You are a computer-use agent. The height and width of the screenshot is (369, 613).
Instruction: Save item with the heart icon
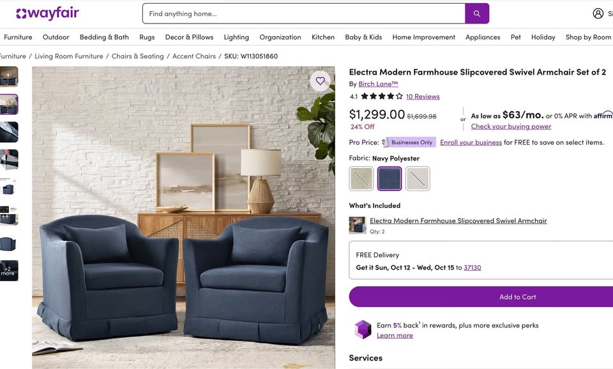point(321,81)
